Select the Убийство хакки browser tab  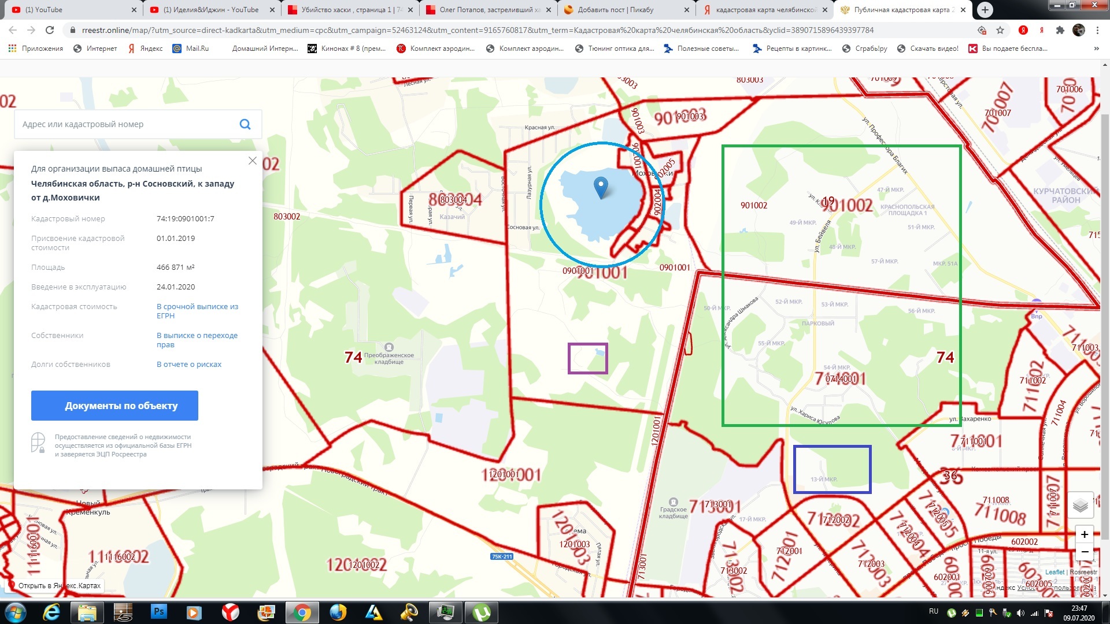(x=351, y=9)
